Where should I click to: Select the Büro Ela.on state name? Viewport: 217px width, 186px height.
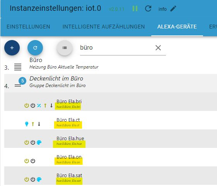coord(69,157)
